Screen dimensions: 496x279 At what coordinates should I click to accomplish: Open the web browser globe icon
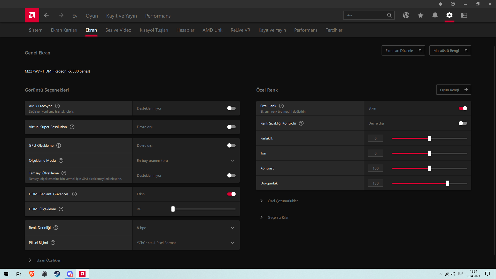pos(406,16)
